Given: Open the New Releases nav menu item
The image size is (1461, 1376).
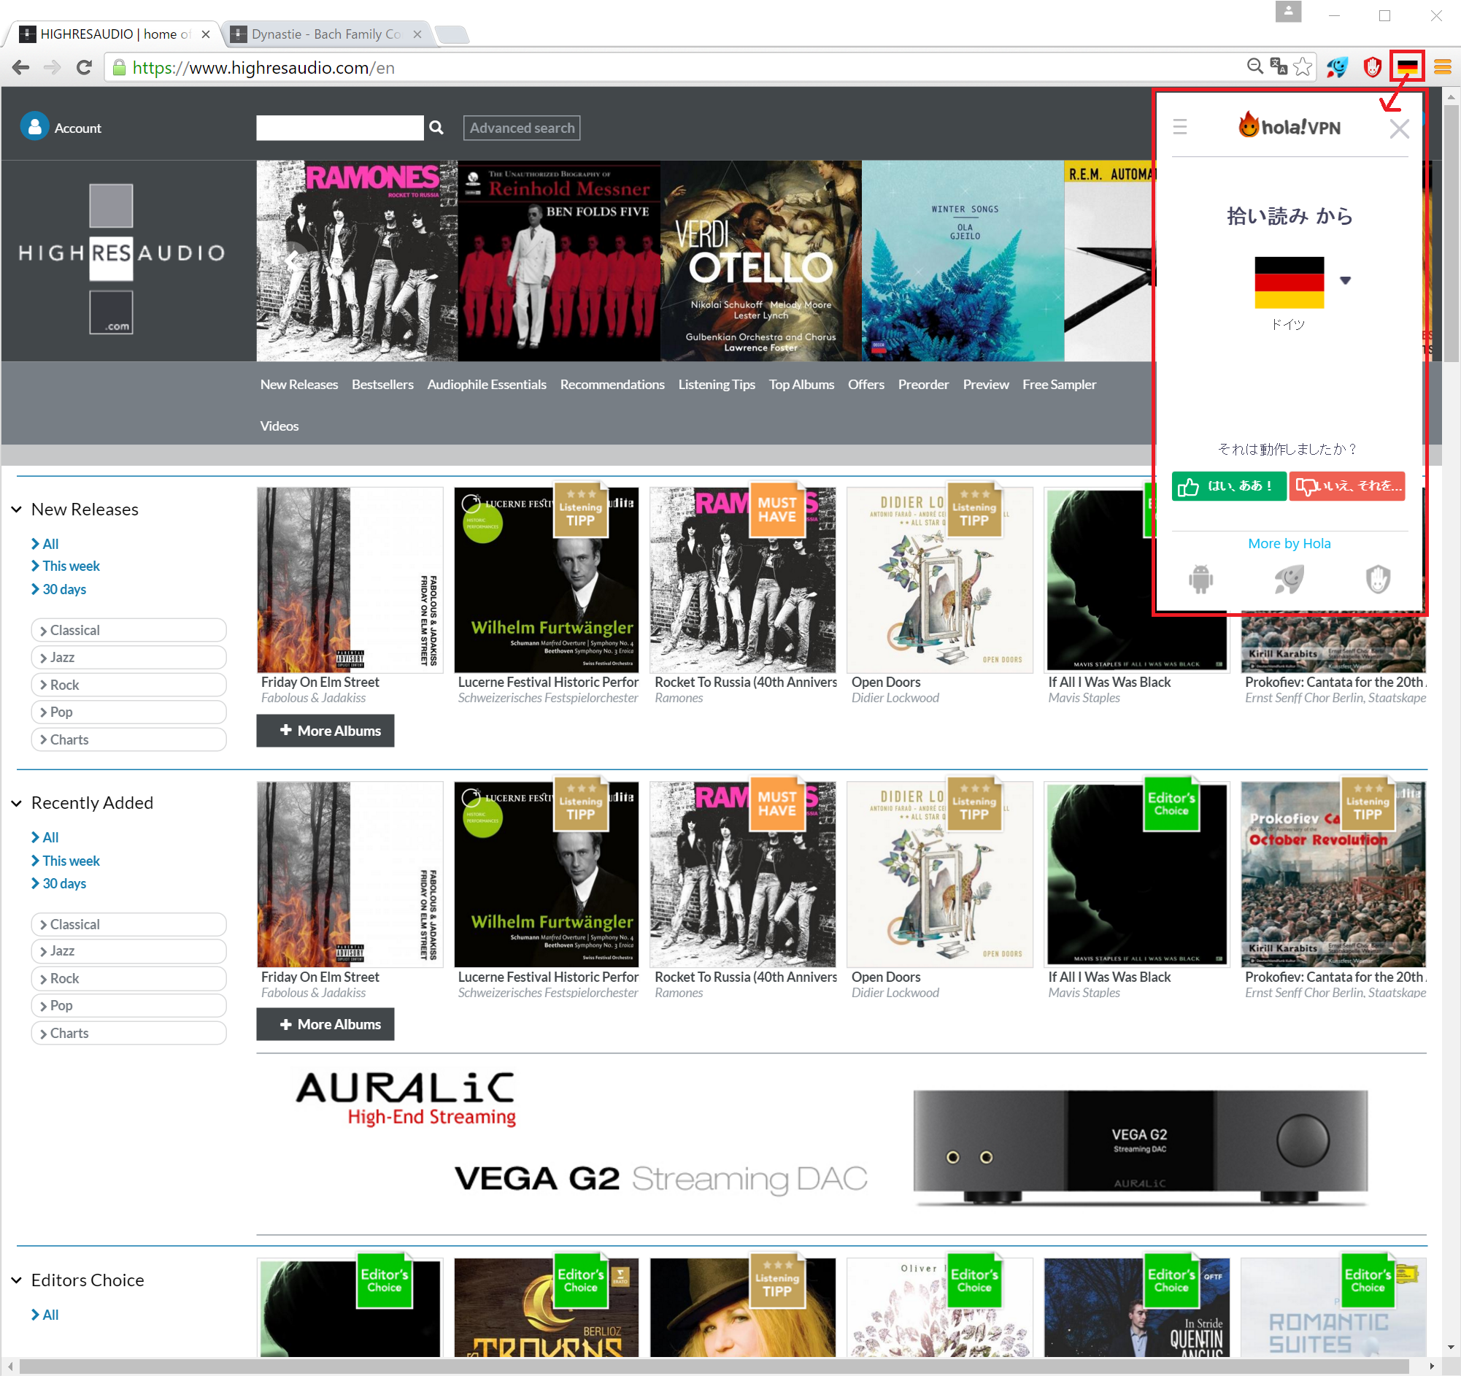Looking at the screenshot, I should tap(299, 385).
